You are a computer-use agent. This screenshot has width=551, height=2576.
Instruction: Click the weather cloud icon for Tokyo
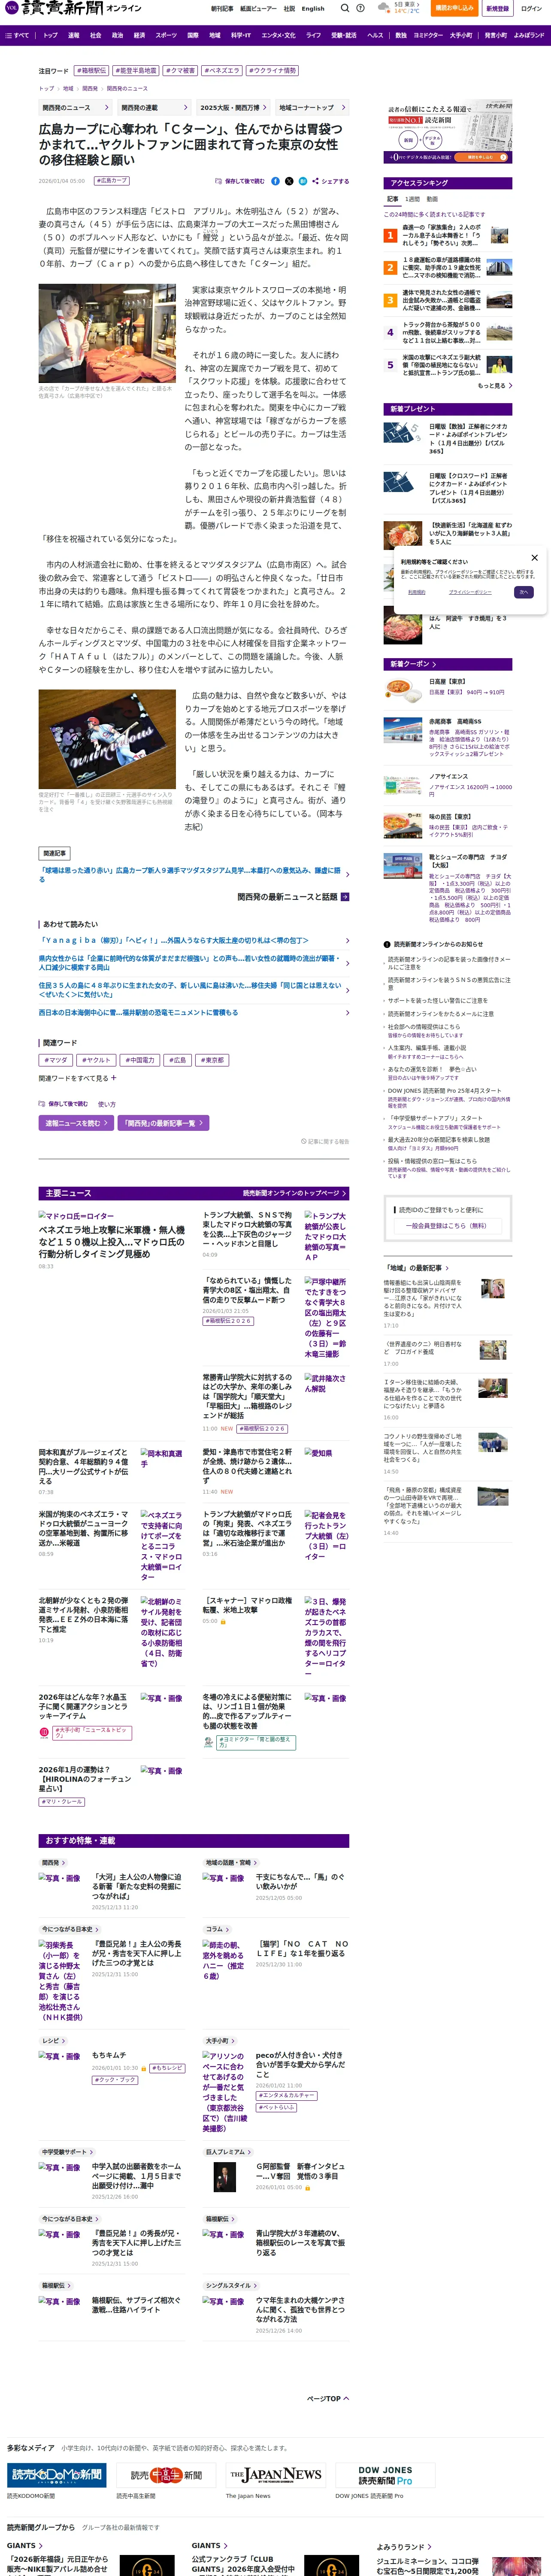(385, 8)
